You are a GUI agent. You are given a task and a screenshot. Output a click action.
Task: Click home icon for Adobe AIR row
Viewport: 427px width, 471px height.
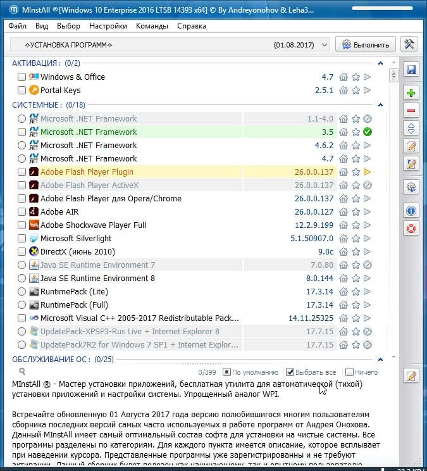click(x=343, y=212)
